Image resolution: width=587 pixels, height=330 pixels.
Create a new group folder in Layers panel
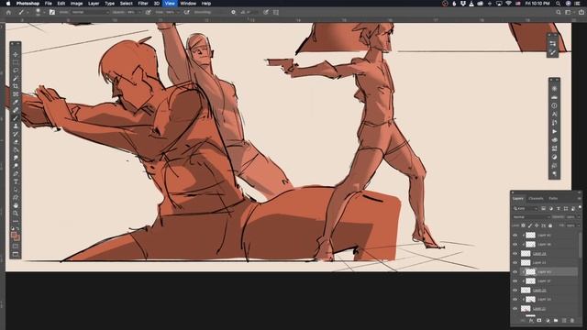556,321
